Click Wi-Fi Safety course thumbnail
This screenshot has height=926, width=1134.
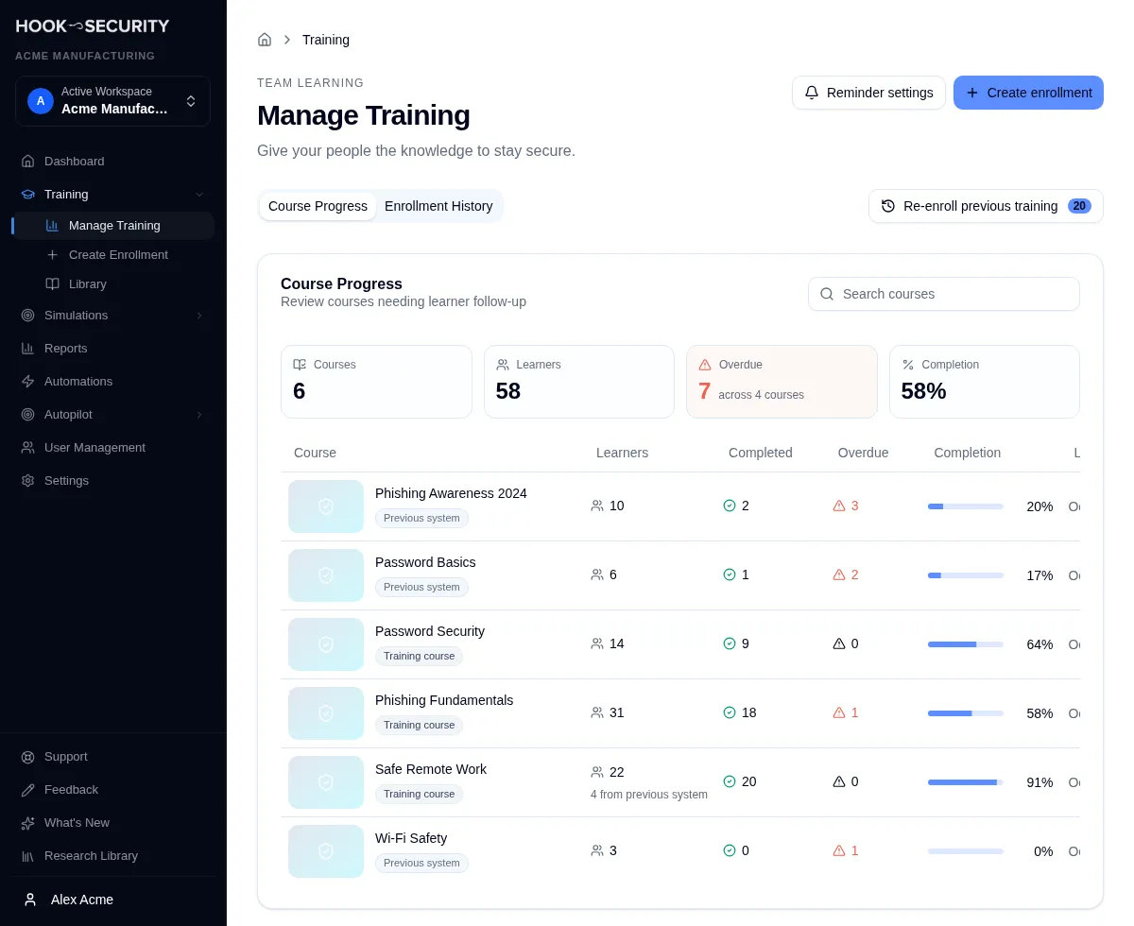click(x=326, y=851)
